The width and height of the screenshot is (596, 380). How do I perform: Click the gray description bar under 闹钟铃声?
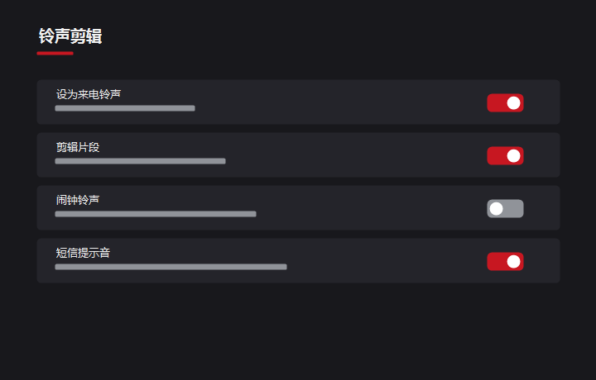point(156,214)
